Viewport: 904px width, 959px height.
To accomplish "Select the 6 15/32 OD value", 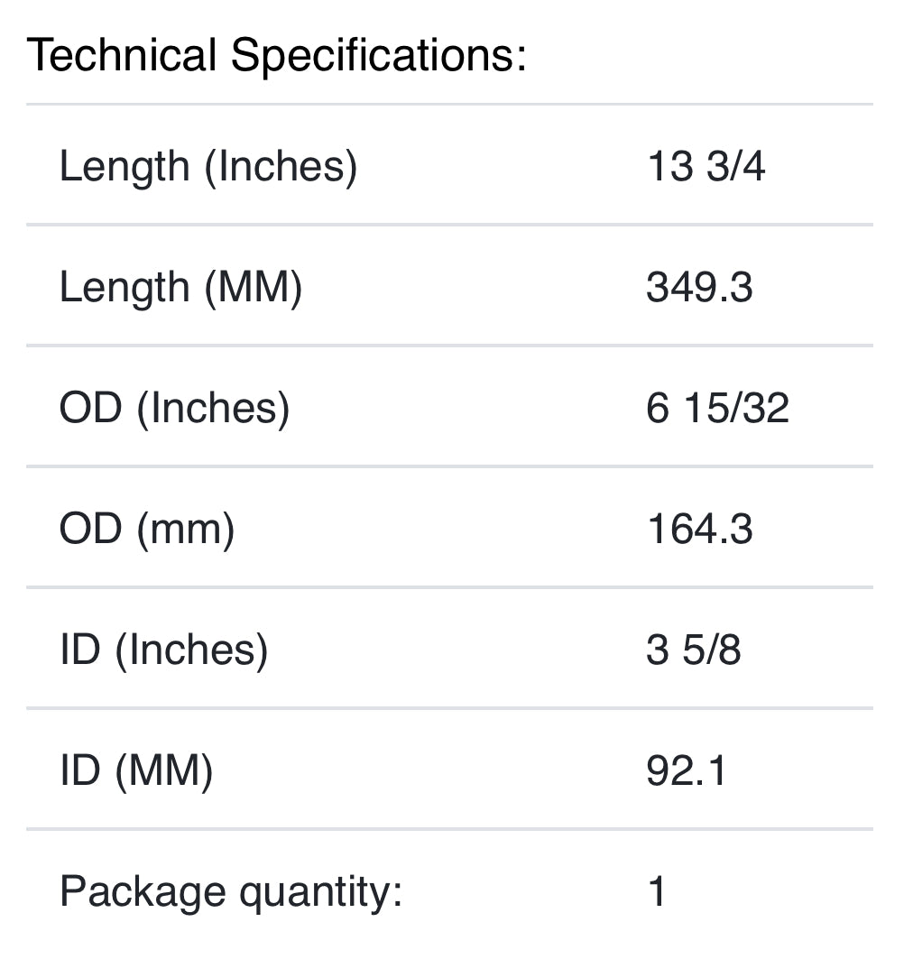I will pos(717,408).
